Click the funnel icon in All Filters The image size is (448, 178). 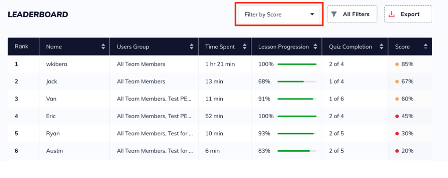(x=334, y=14)
